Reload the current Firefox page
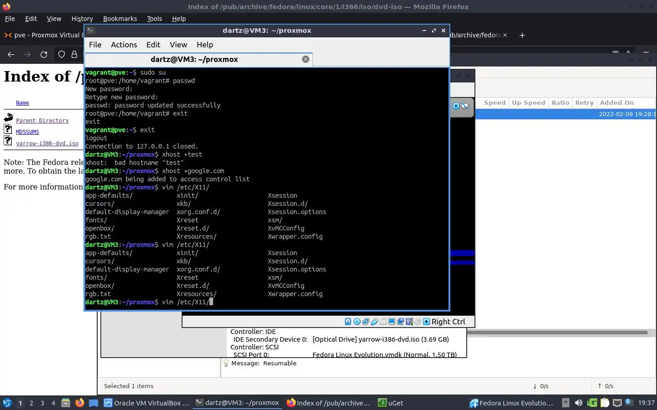The width and height of the screenshot is (657, 410). [44, 55]
